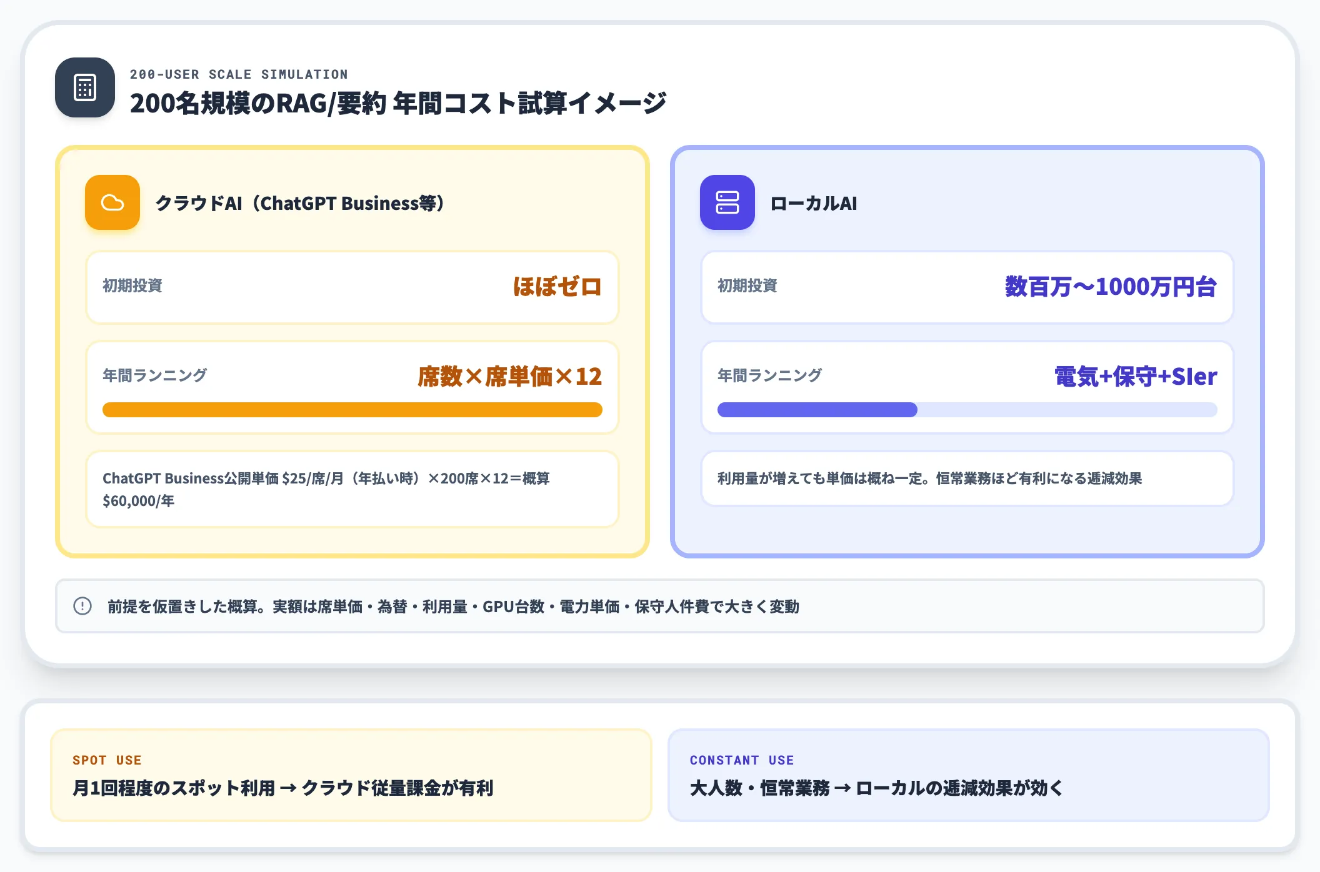This screenshot has height=872, width=1320.
Task: Click 初期投資 label in the local AI card
Action: coord(747,285)
